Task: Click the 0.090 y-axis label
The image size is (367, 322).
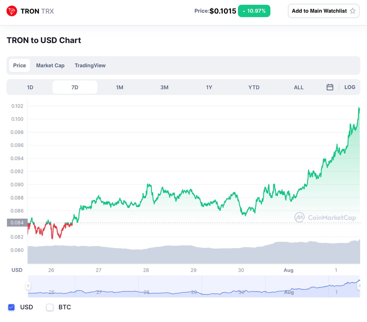Action: (17, 185)
